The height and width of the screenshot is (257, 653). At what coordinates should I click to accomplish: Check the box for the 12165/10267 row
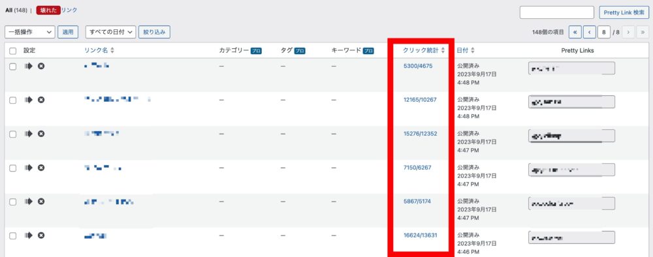pyautogui.click(x=13, y=100)
